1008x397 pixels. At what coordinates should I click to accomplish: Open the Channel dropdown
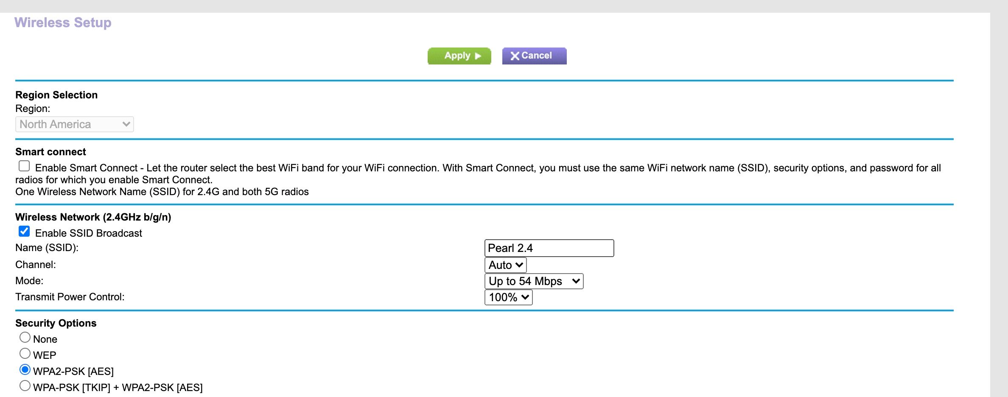click(505, 265)
